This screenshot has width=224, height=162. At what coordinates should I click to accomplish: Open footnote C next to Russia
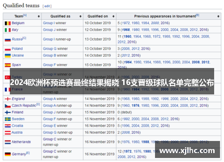point(24,38)
